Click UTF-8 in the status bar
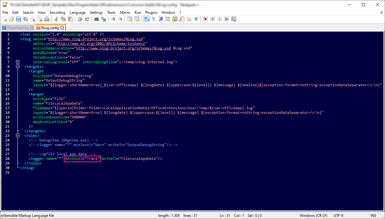The width and height of the screenshot is (385, 219). tap(338, 216)
